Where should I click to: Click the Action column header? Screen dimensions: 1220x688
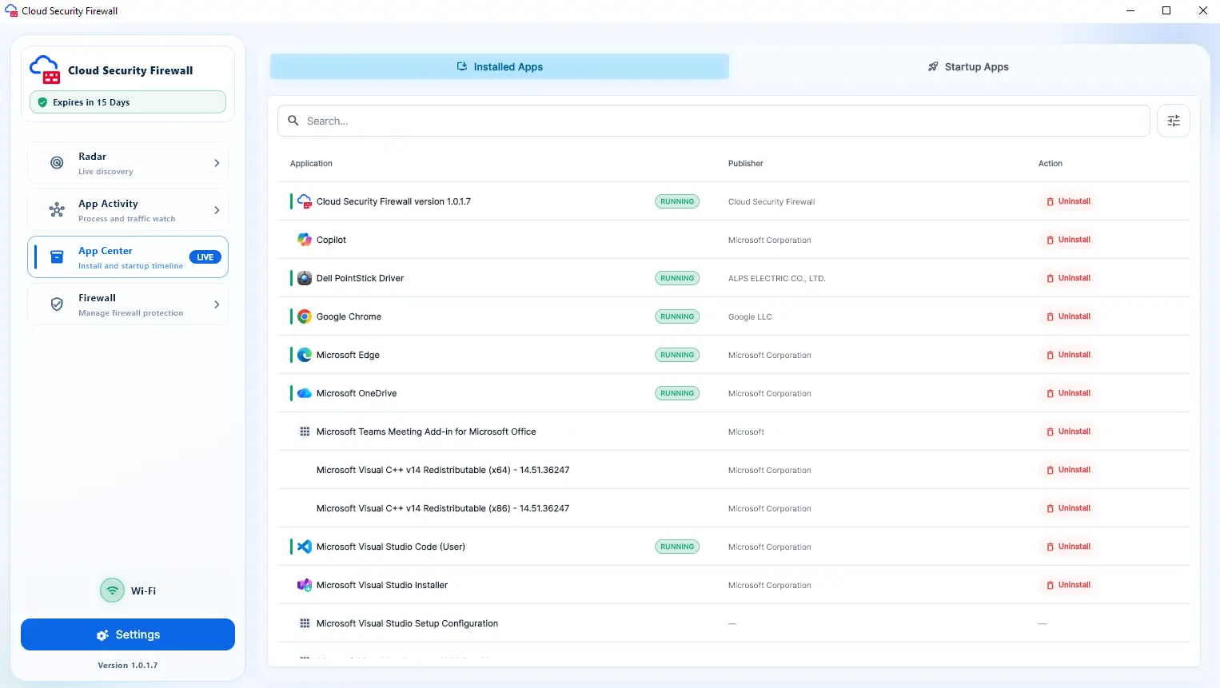pos(1051,163)
